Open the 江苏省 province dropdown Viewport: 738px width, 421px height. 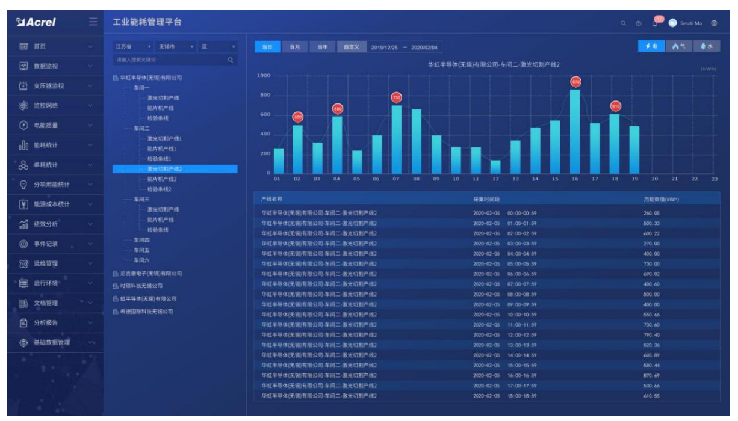pyautogui.click(x=132, y=46)
